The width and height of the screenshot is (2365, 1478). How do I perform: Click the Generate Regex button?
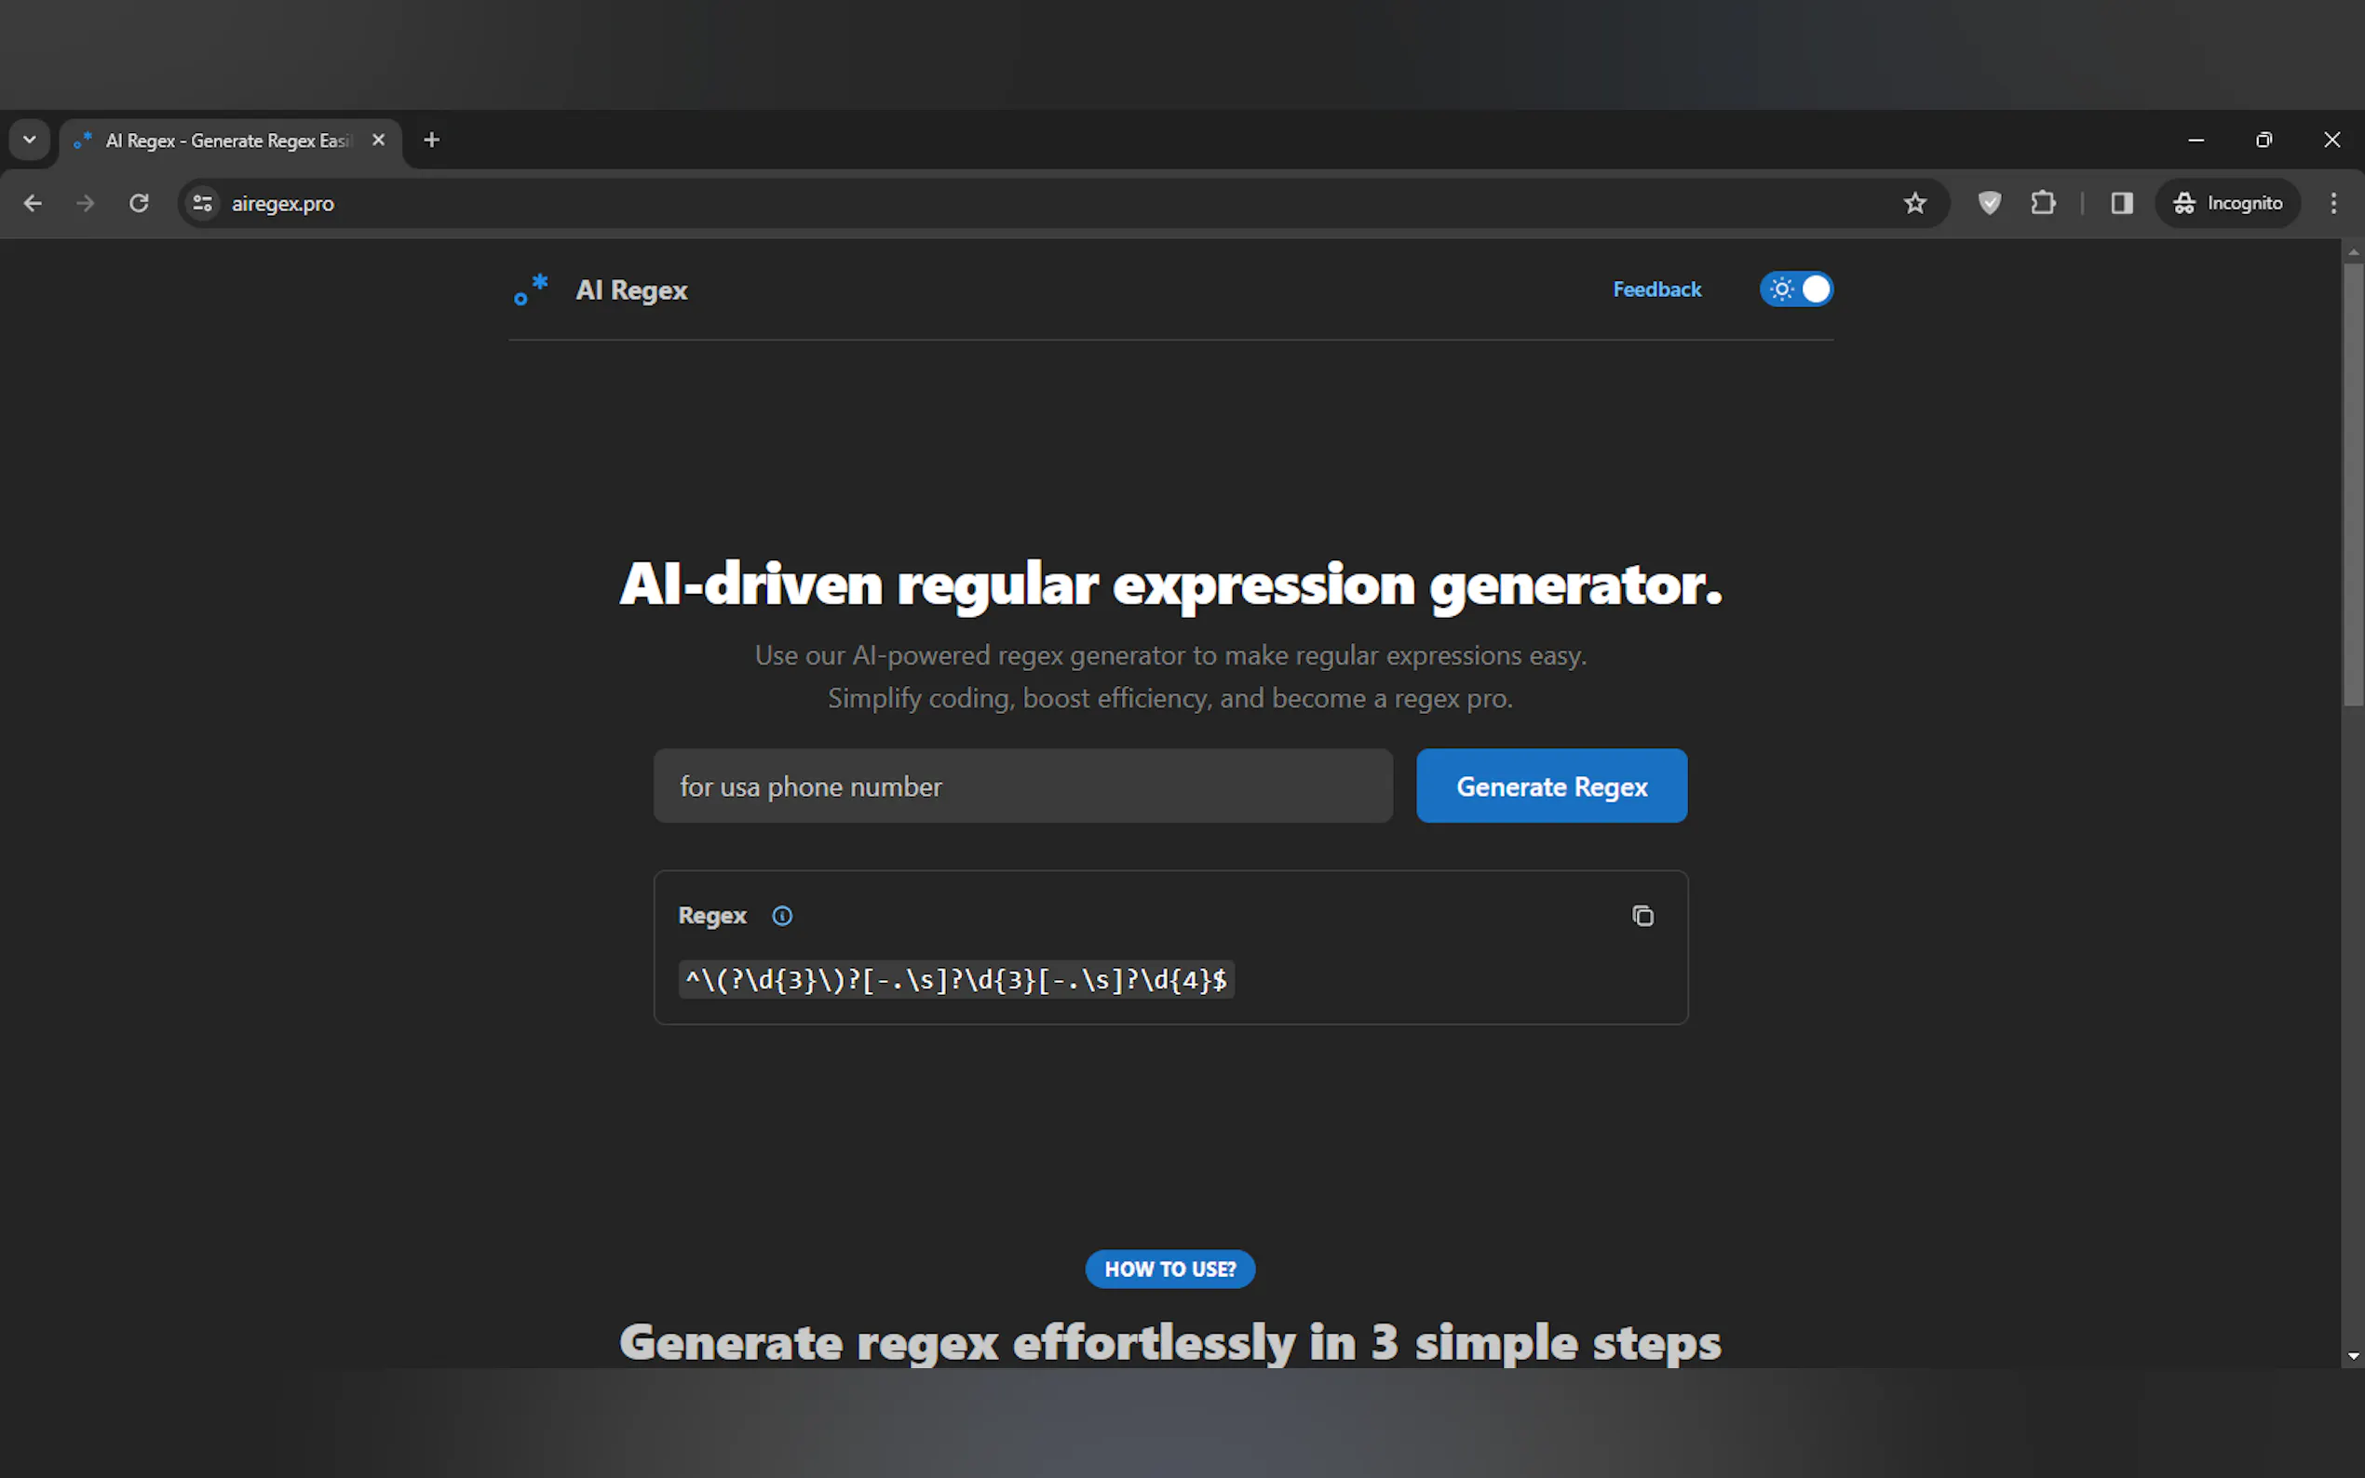[1550, 786]
